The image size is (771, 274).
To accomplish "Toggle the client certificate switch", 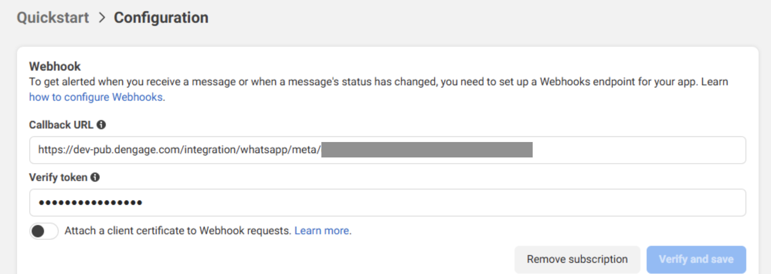I will [x=44, y=231].
